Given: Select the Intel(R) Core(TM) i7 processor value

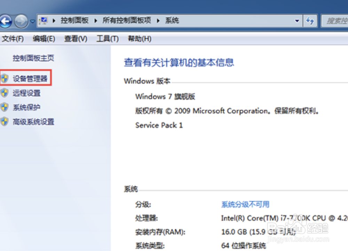Looking at the screenshot, I should (x=285, y=218).
